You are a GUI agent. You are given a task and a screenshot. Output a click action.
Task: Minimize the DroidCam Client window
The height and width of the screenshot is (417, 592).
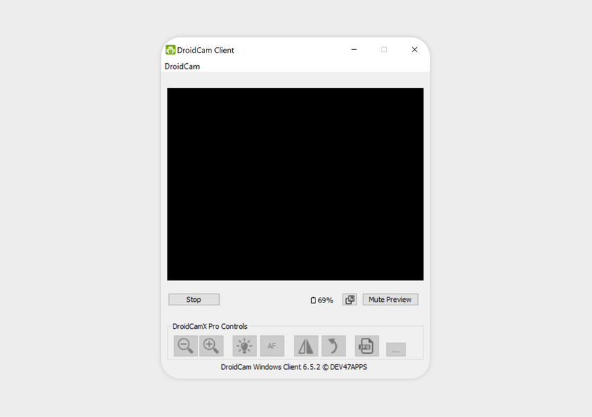[354, 49]
